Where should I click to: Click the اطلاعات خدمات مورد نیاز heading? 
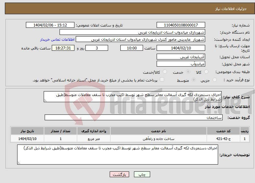[x=227, y=107]
